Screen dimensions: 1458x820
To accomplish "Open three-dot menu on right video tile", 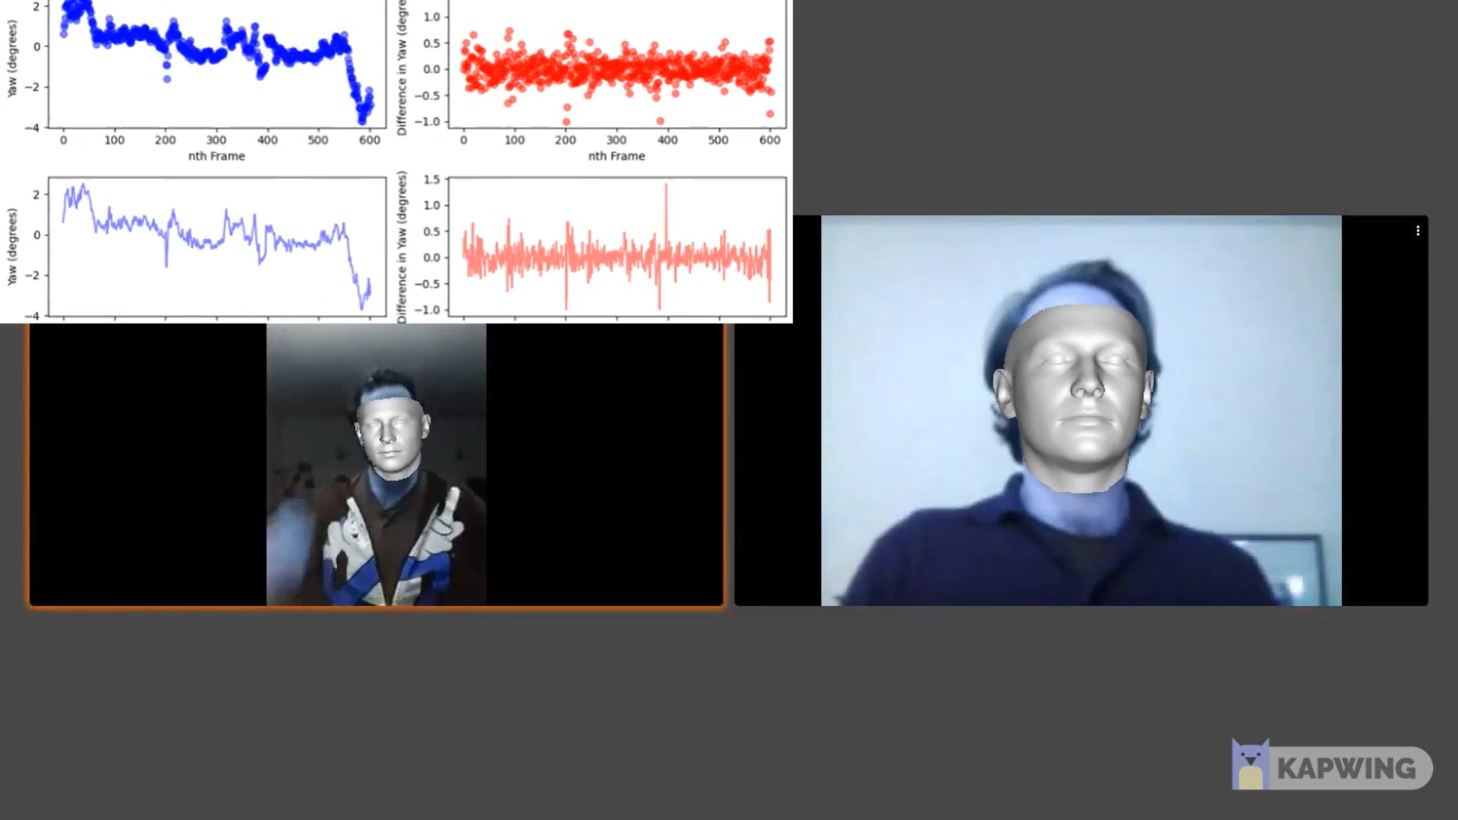I will click(1417, 231).
